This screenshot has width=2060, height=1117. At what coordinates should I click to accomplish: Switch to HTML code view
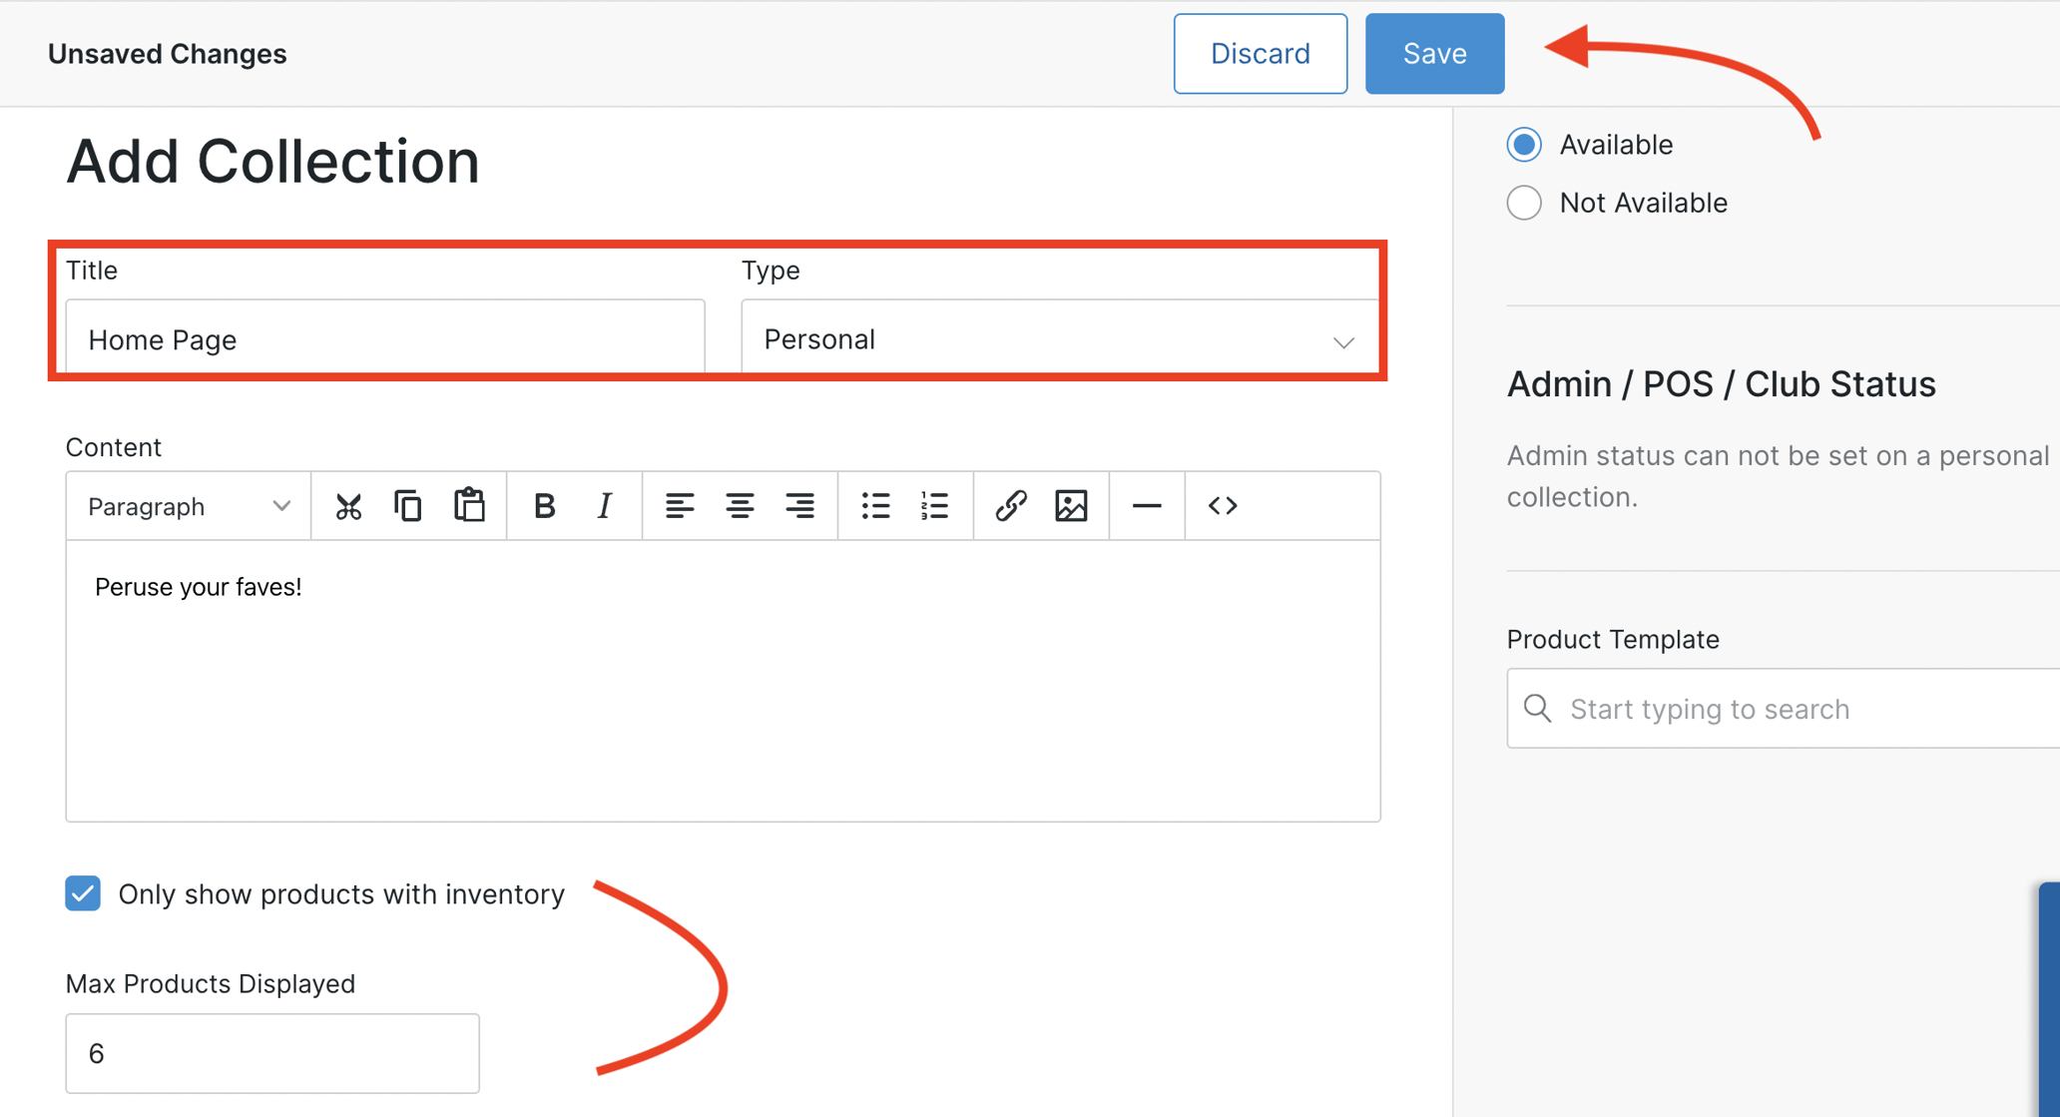point(1222,506)
